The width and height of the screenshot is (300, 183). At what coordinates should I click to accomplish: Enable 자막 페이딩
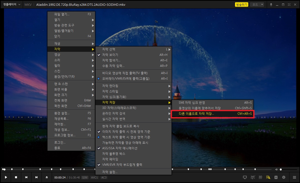click(133, 159)
